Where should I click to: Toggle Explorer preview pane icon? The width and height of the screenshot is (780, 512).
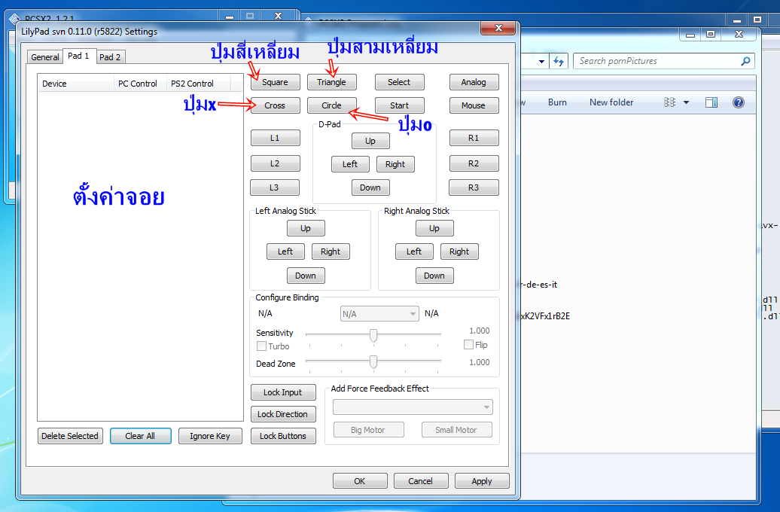click(711, 102)
